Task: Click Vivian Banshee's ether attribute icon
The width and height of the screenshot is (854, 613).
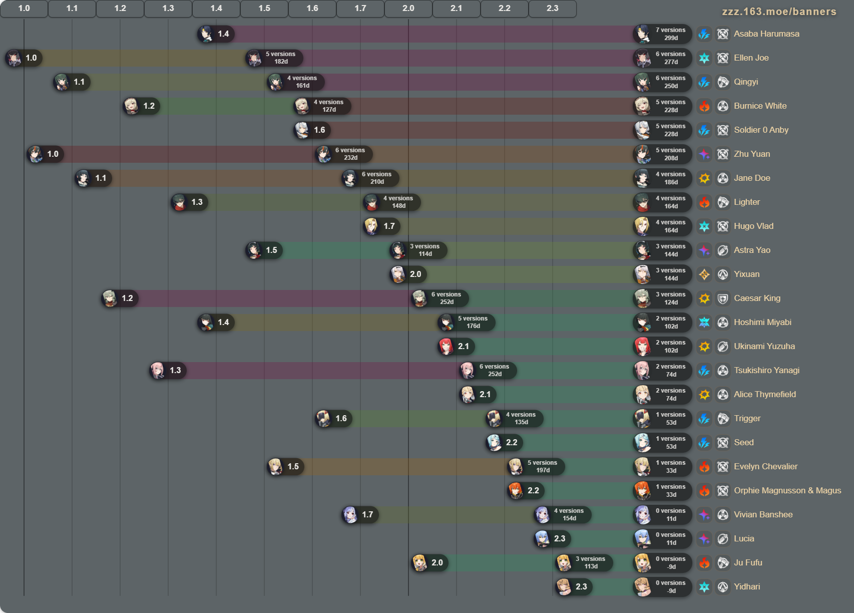Action: tap(704, 515)
